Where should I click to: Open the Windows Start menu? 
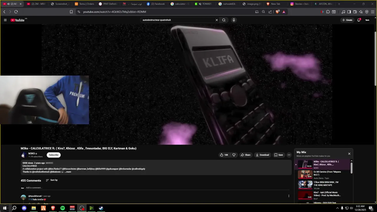coord(4,208)
